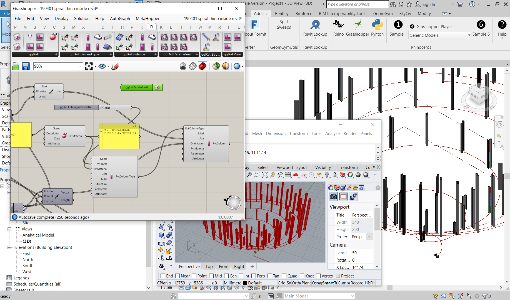Open the Solution menu in Grasshopper

[82, 18]
